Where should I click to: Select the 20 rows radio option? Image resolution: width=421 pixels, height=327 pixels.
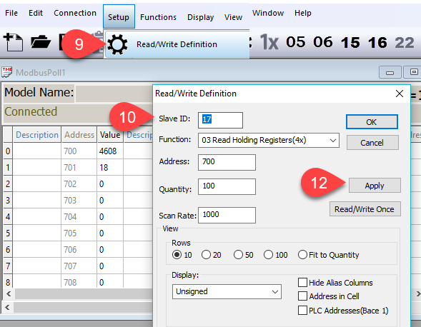[212, 255]
